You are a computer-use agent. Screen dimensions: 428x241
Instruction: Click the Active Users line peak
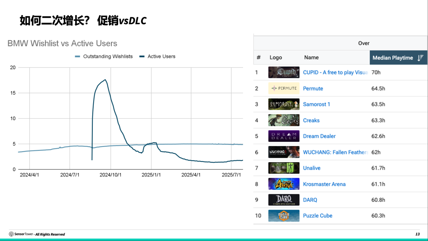[105, 80]
